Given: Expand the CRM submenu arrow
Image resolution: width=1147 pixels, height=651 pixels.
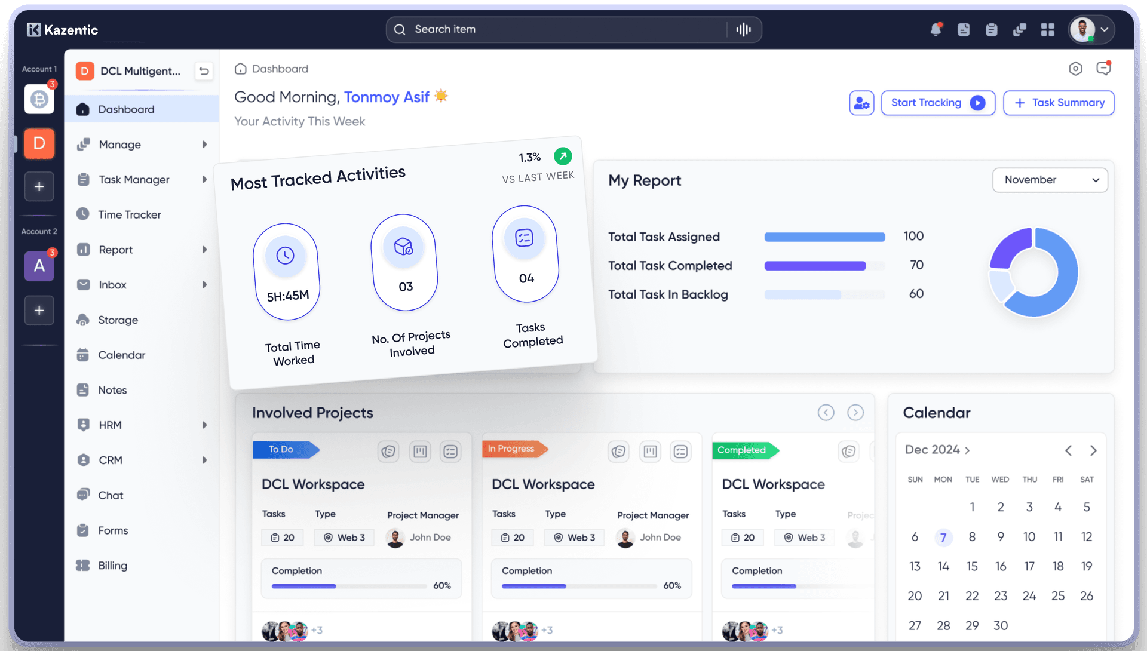Looking at the screenshot, I should tap(204, 460).
